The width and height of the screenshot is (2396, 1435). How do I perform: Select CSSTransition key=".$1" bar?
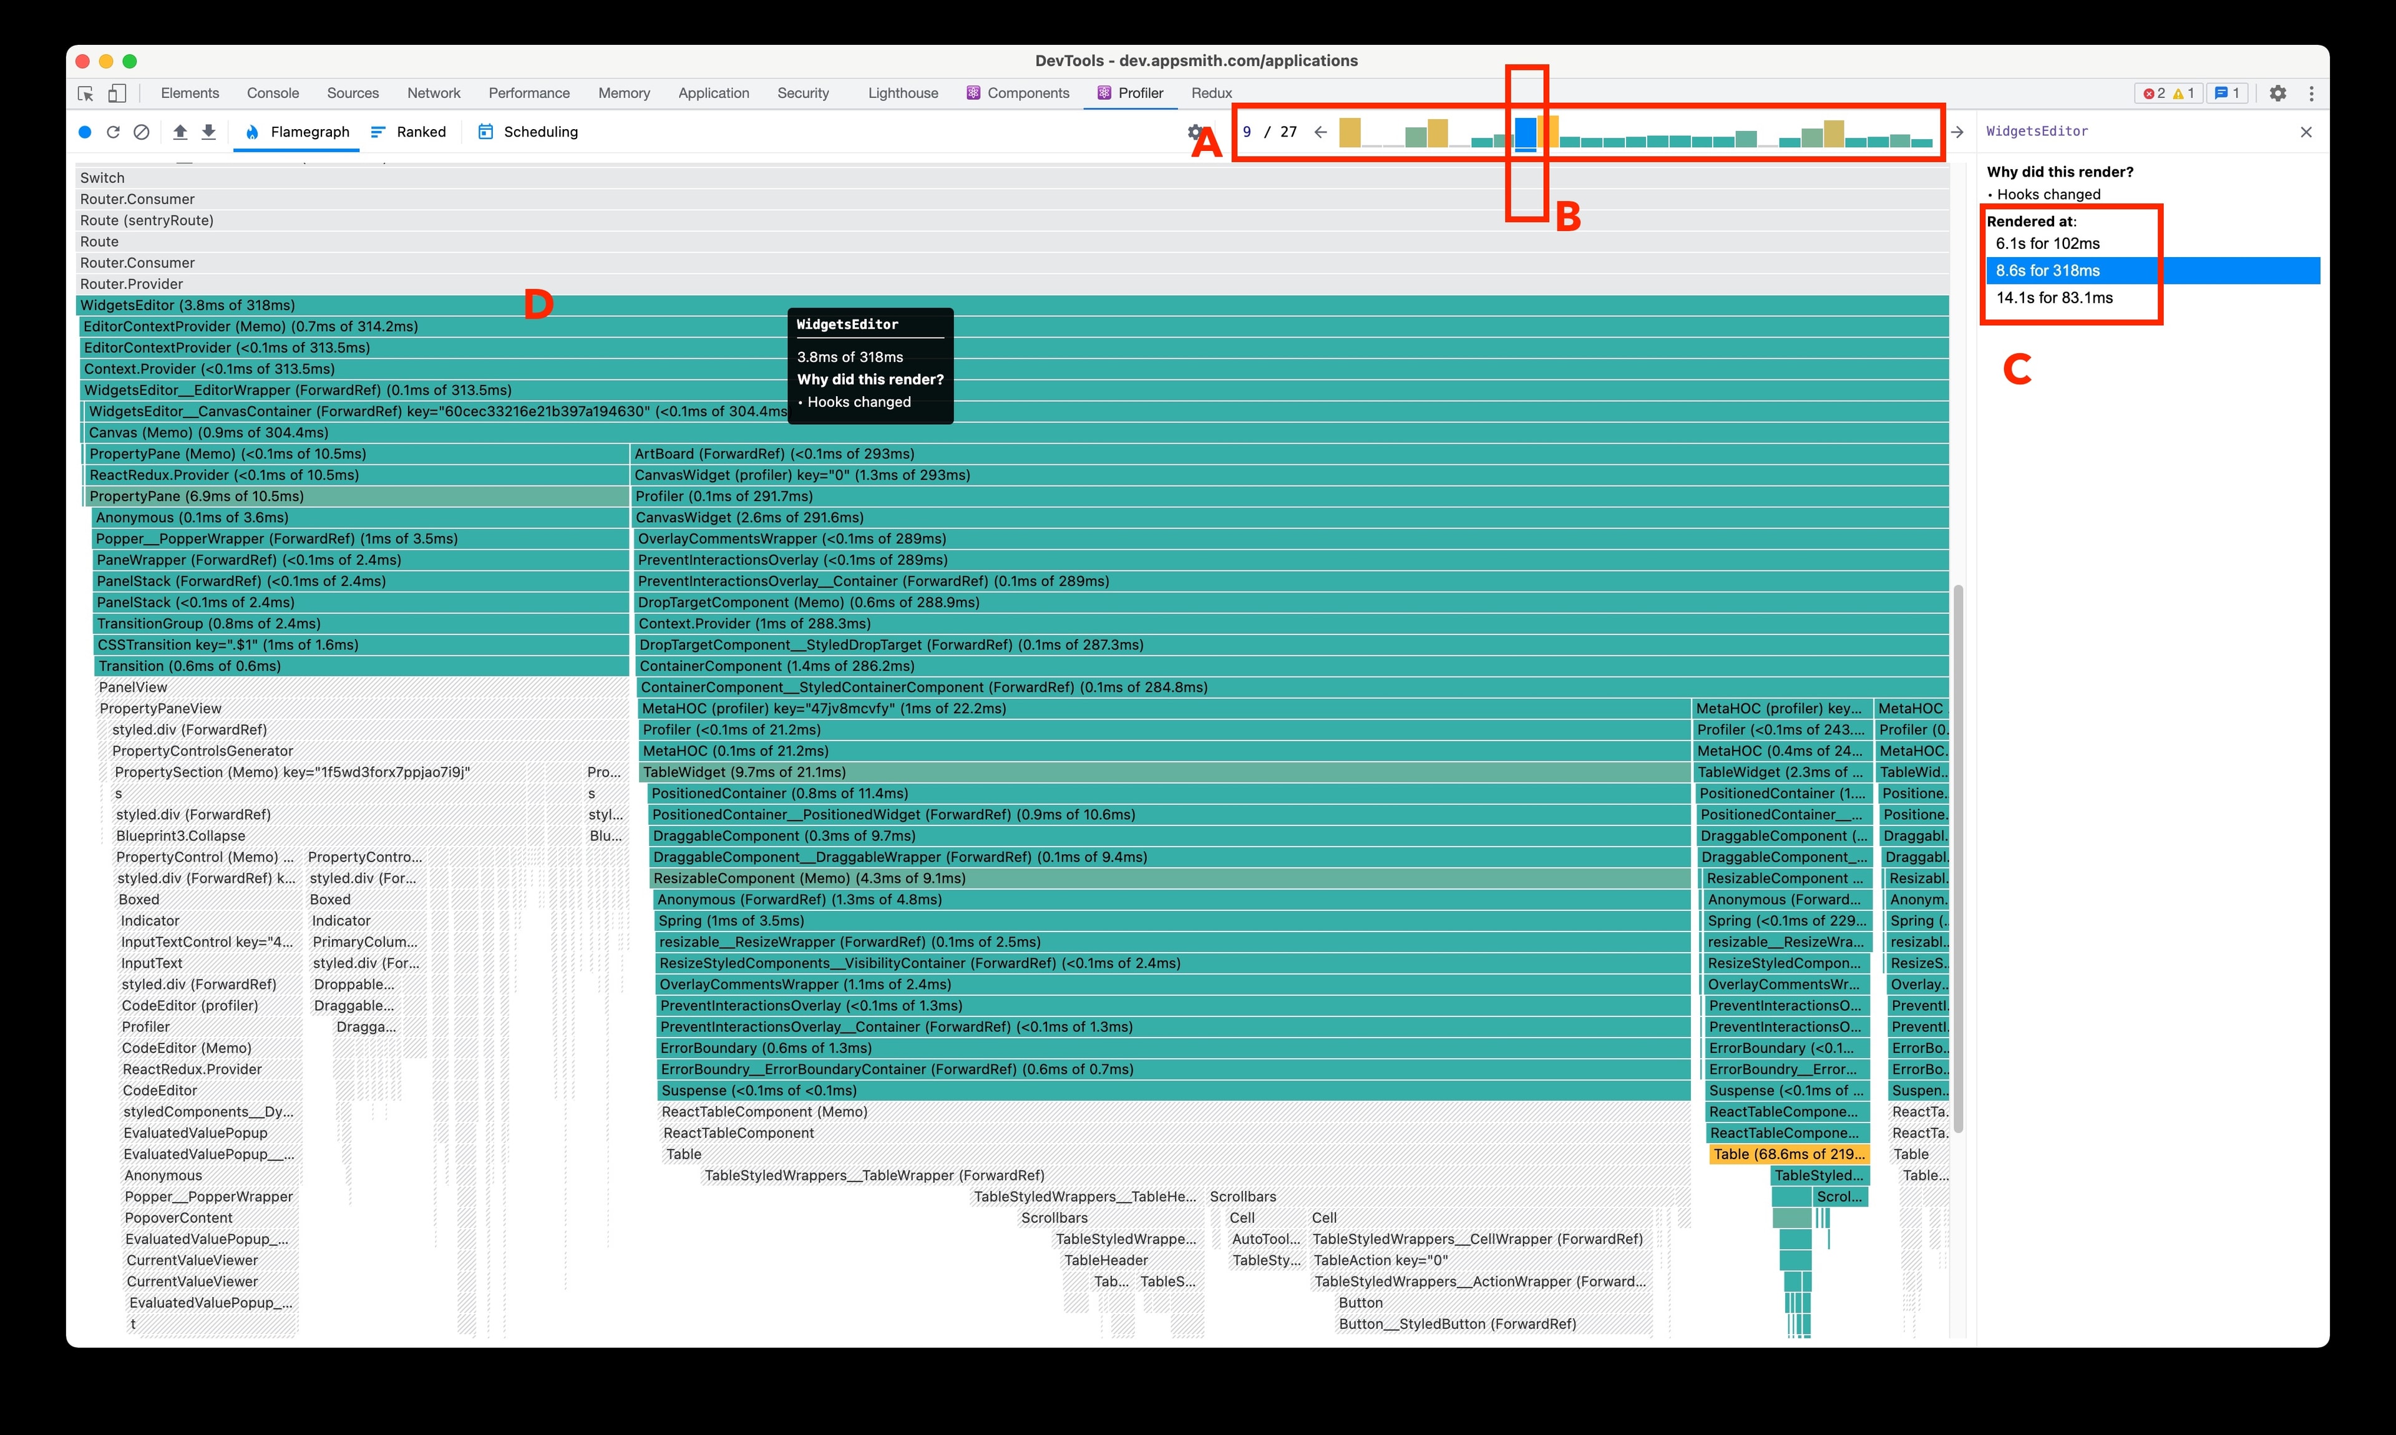(362, 645)
